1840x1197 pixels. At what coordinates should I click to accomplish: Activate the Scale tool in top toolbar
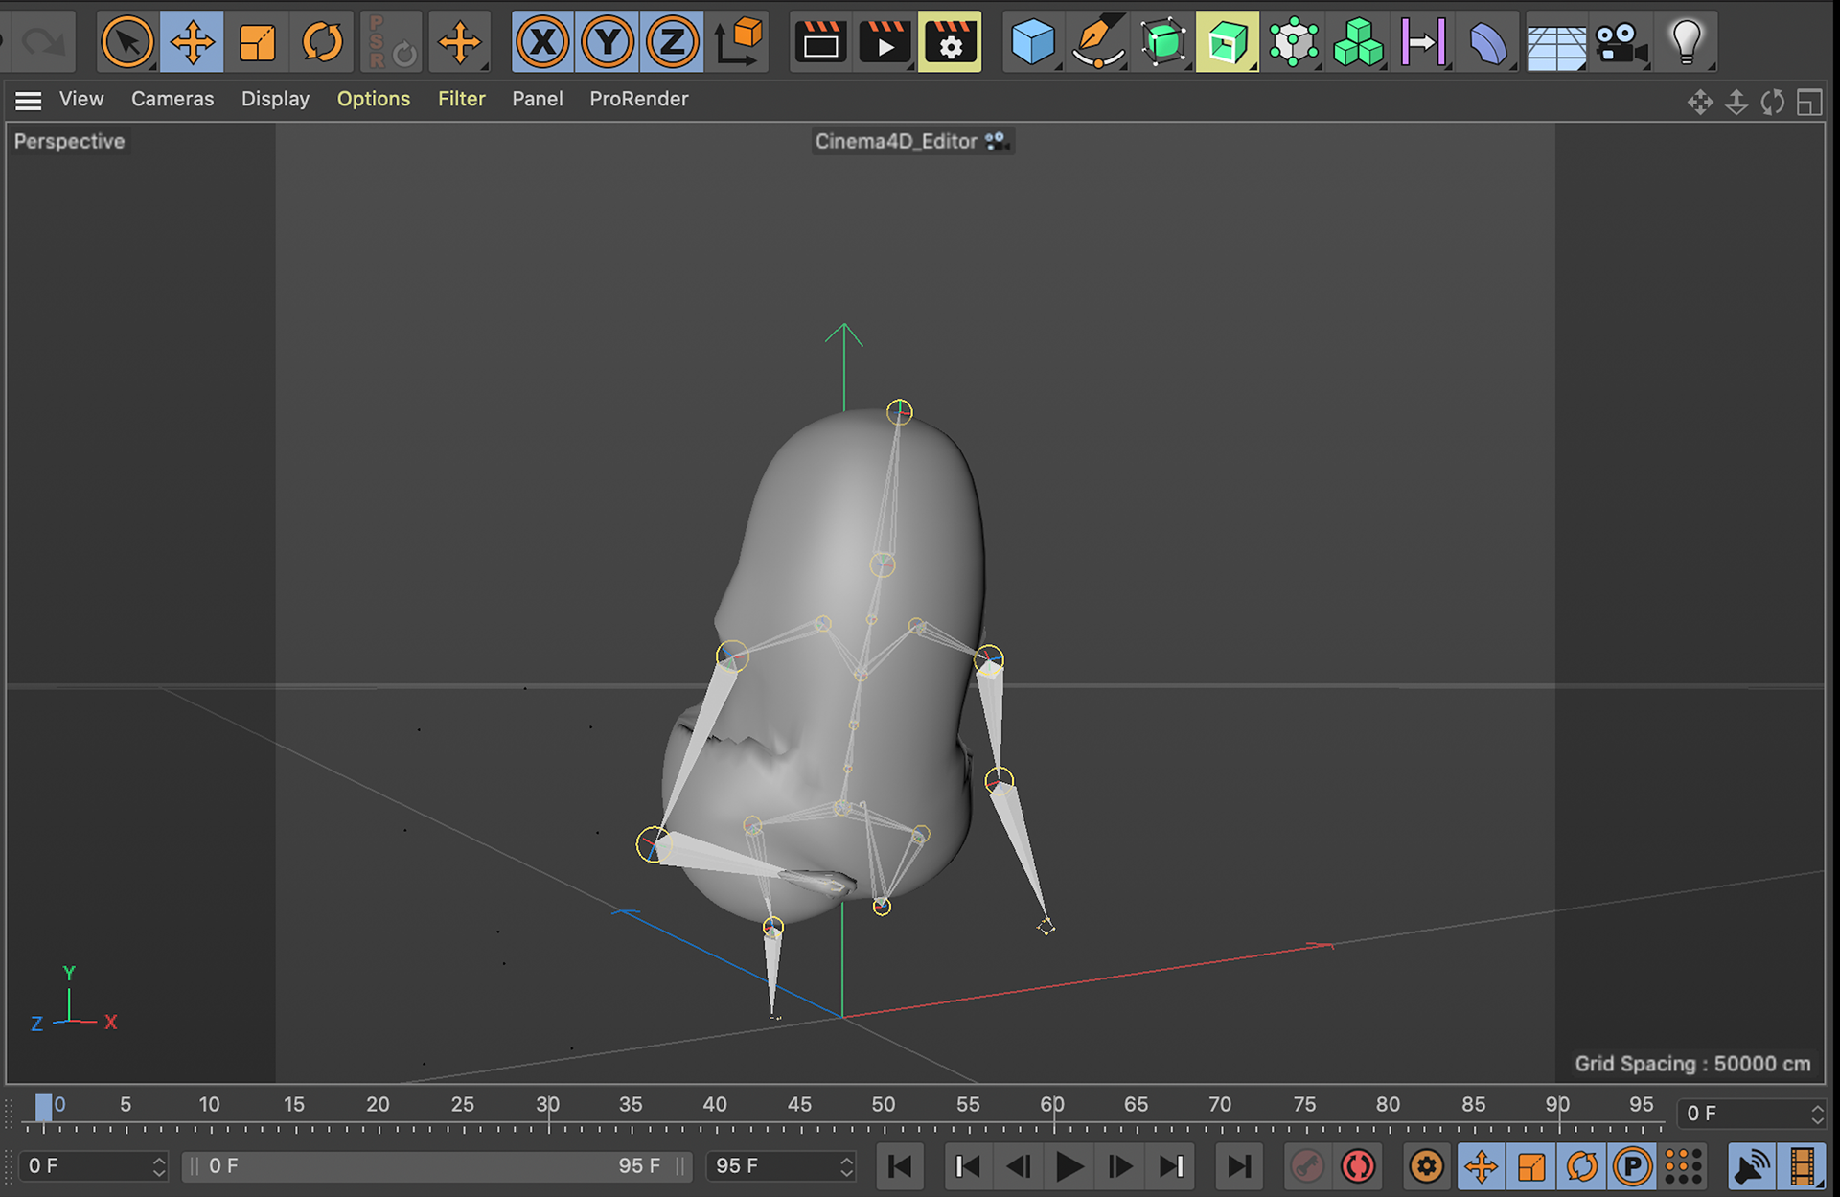[257, 42]
